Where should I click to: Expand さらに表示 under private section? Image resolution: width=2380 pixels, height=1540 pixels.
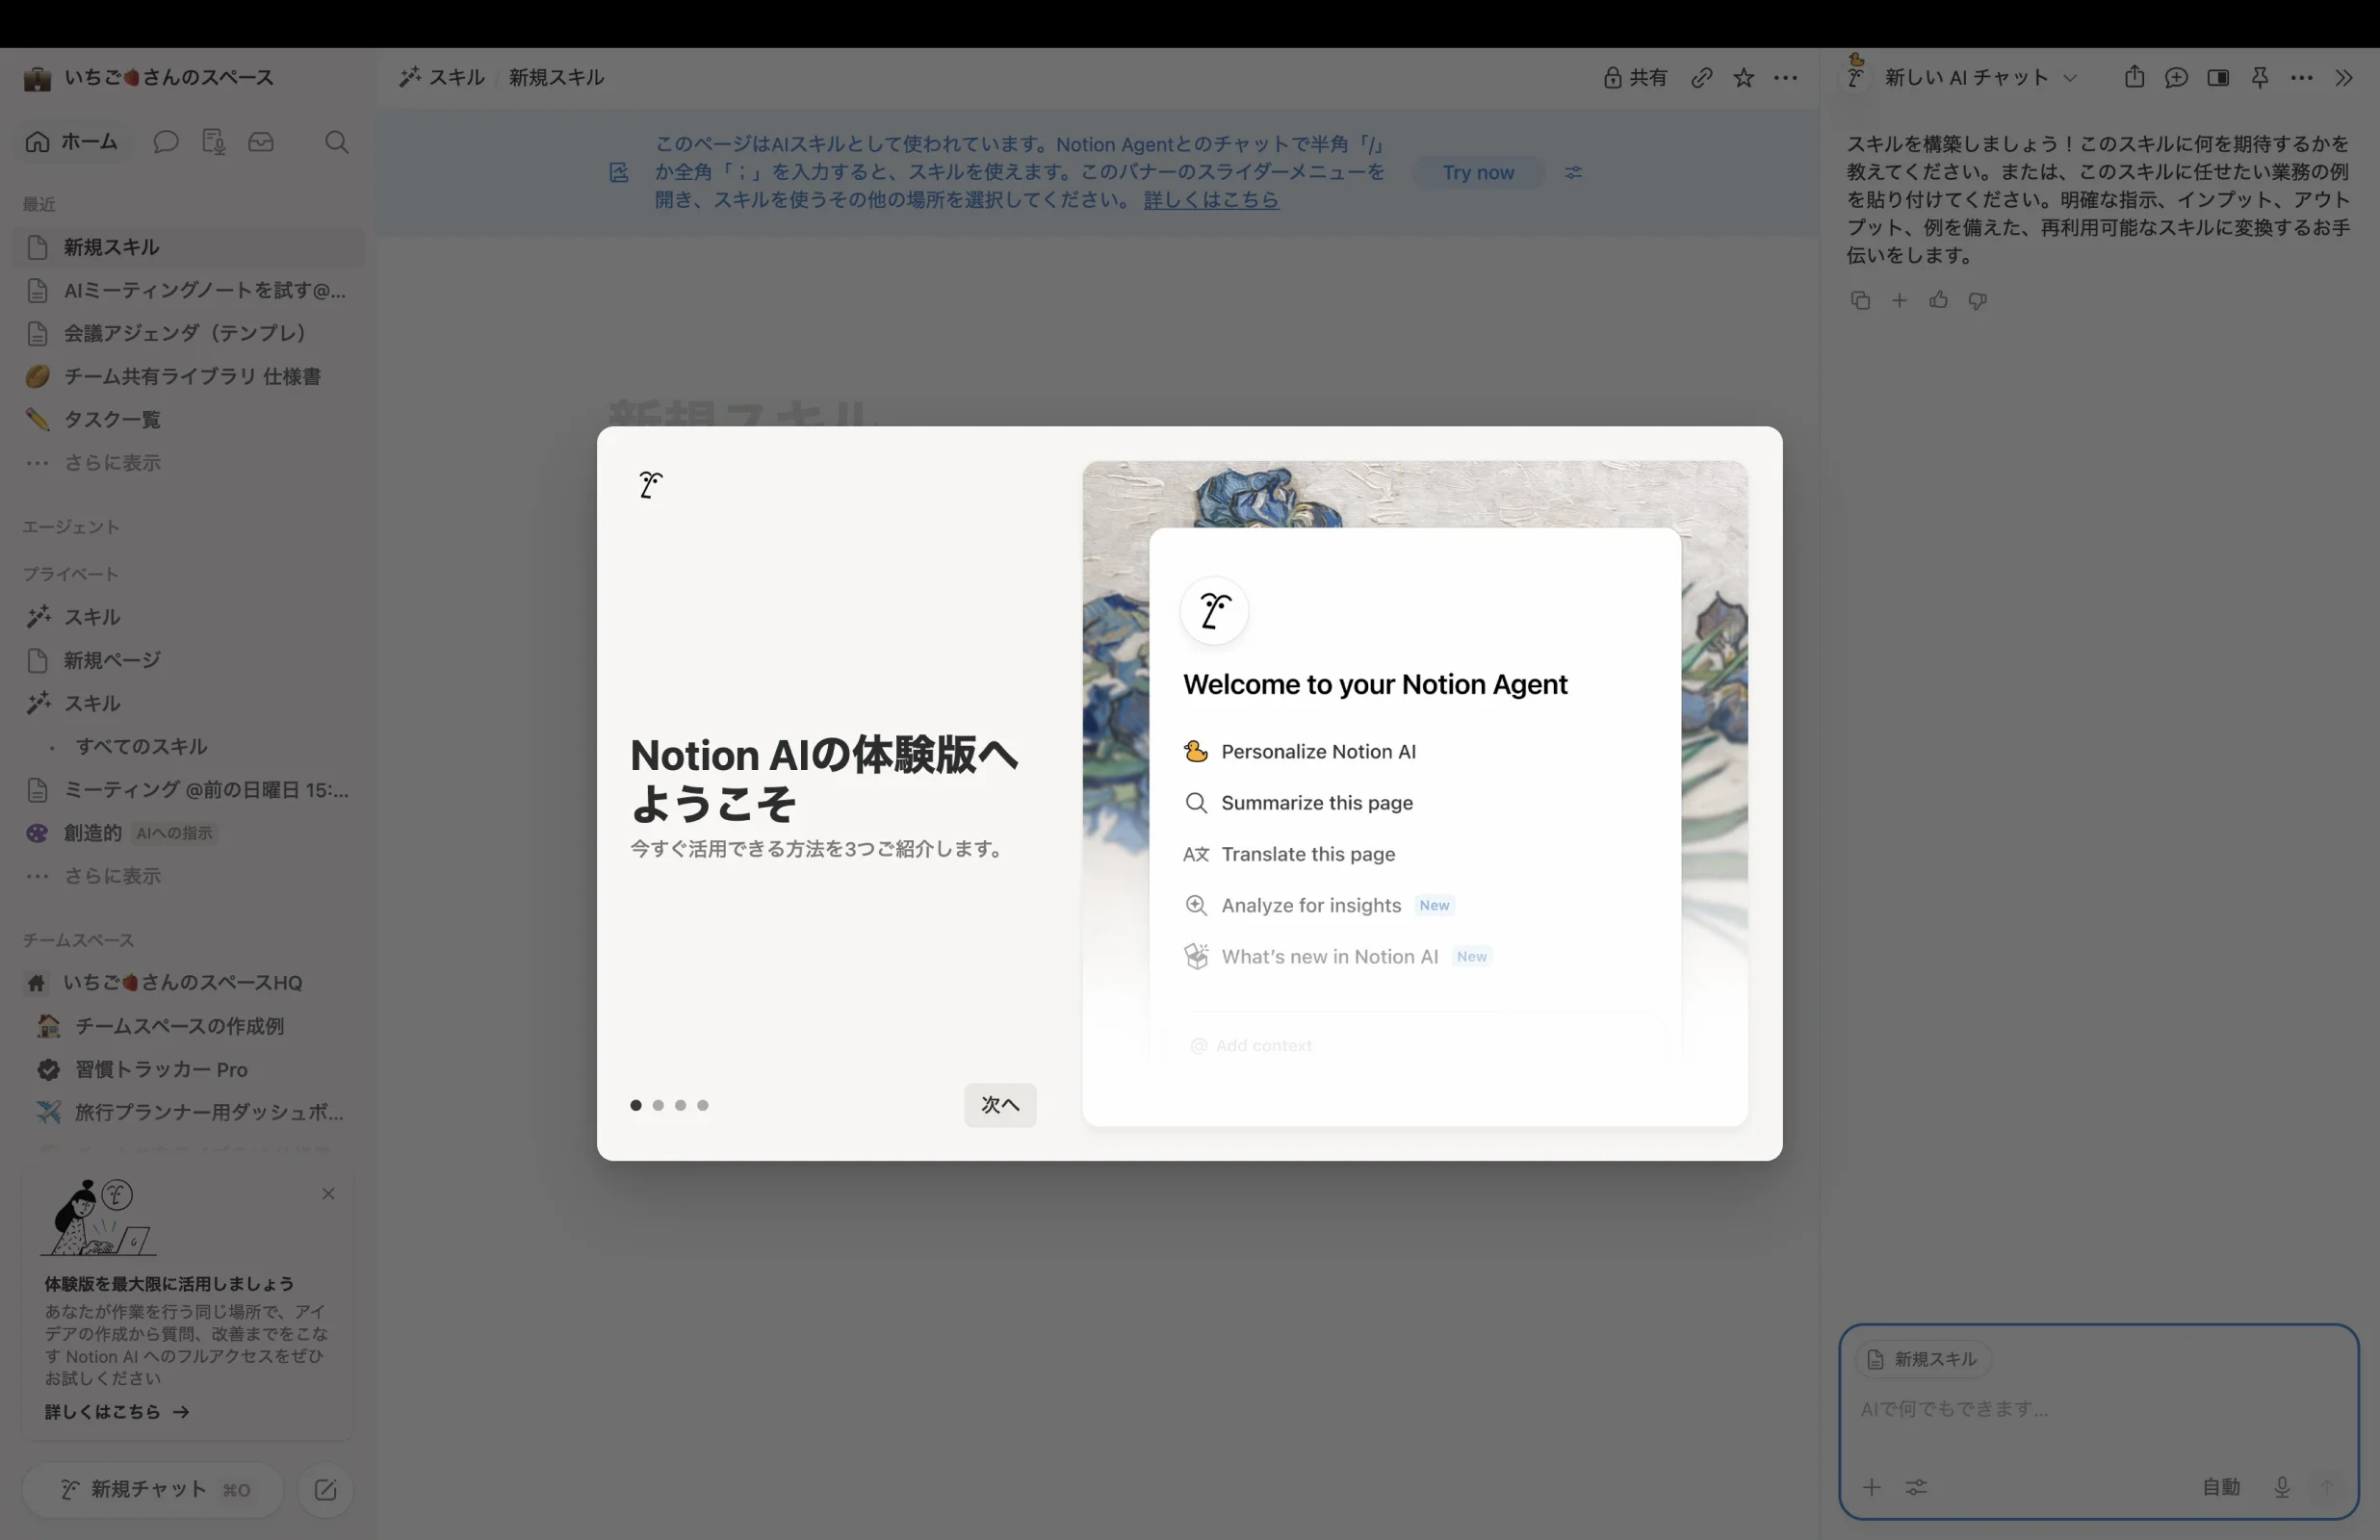pos(188,875)
